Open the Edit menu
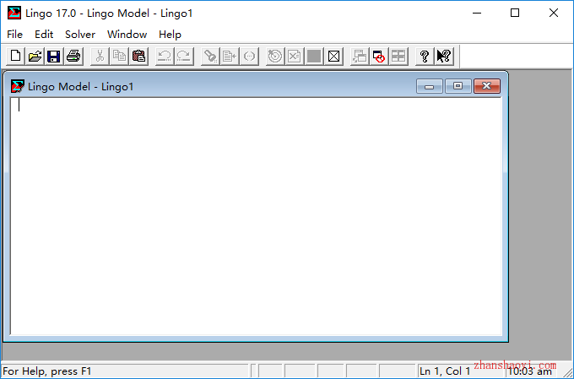Viewport: 574px width, 379px height. coord(44,35)
